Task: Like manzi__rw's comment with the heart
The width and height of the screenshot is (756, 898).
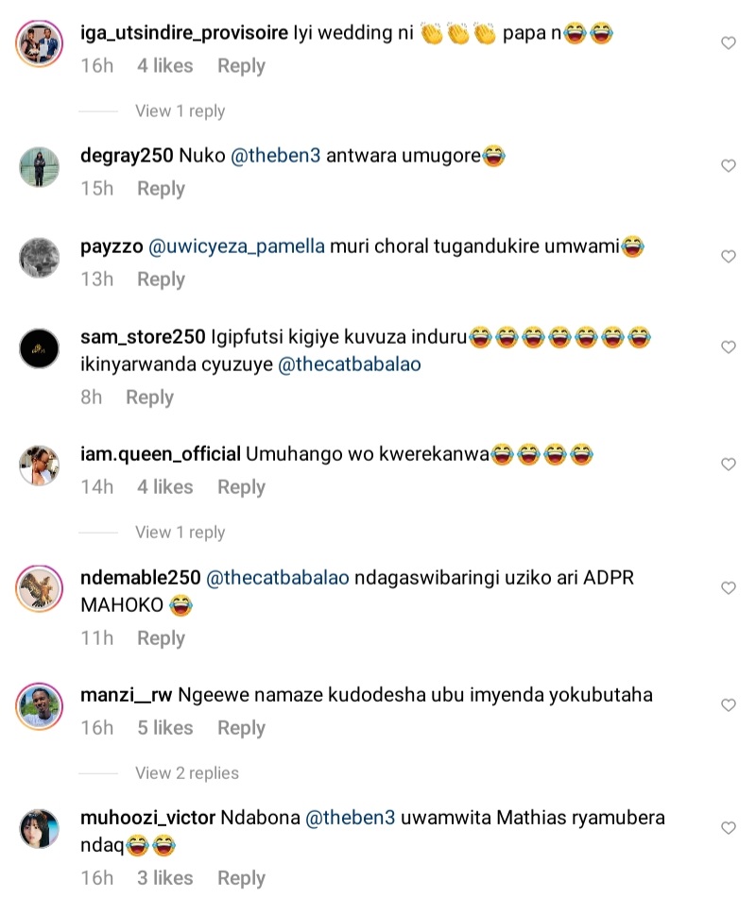Action: (728, 705)
